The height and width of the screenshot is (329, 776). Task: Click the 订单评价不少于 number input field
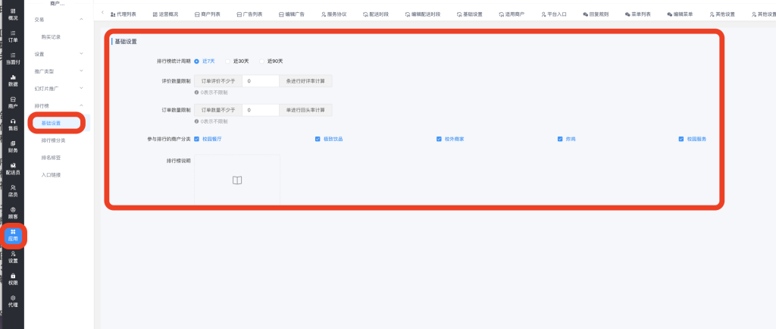pyautogui.click(x=260, y=80)
